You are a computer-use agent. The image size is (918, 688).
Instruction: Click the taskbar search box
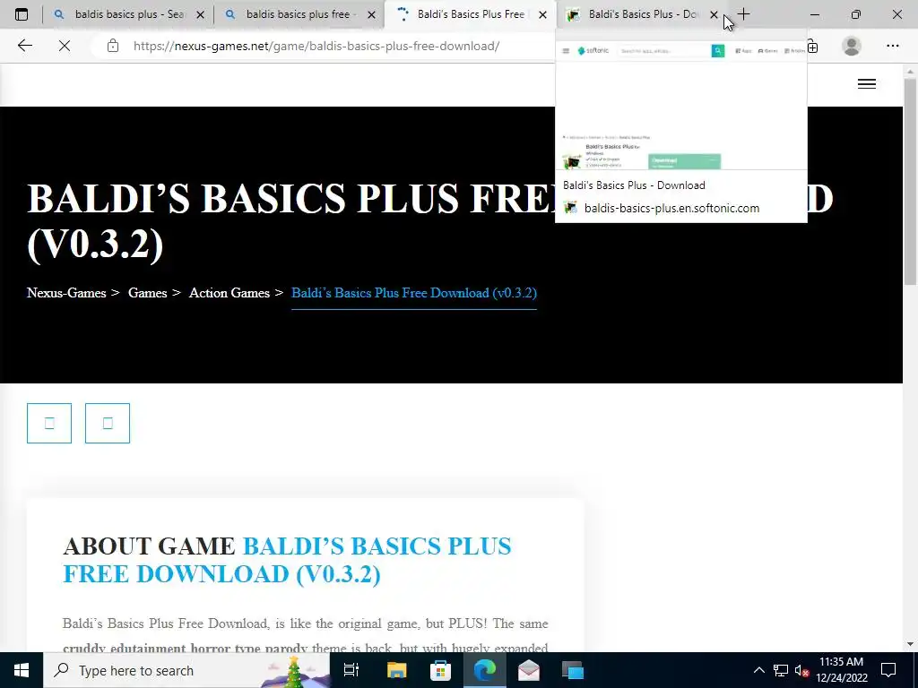pos(186,670)
